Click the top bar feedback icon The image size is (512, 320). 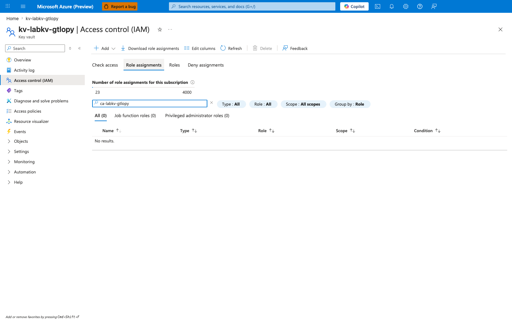click(434, 6)
